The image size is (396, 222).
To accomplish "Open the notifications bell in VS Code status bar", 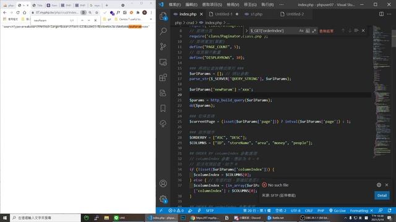I will click(x=389, y=210).
